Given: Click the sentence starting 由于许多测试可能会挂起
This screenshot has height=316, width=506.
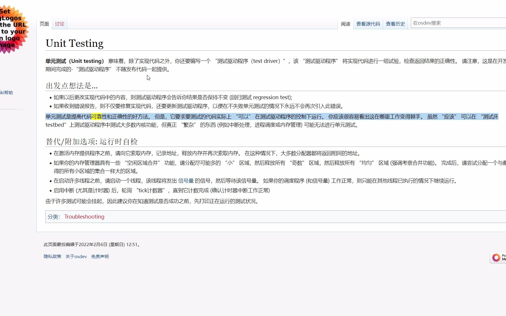Looking at the screenshot, I should coord(153,201).
